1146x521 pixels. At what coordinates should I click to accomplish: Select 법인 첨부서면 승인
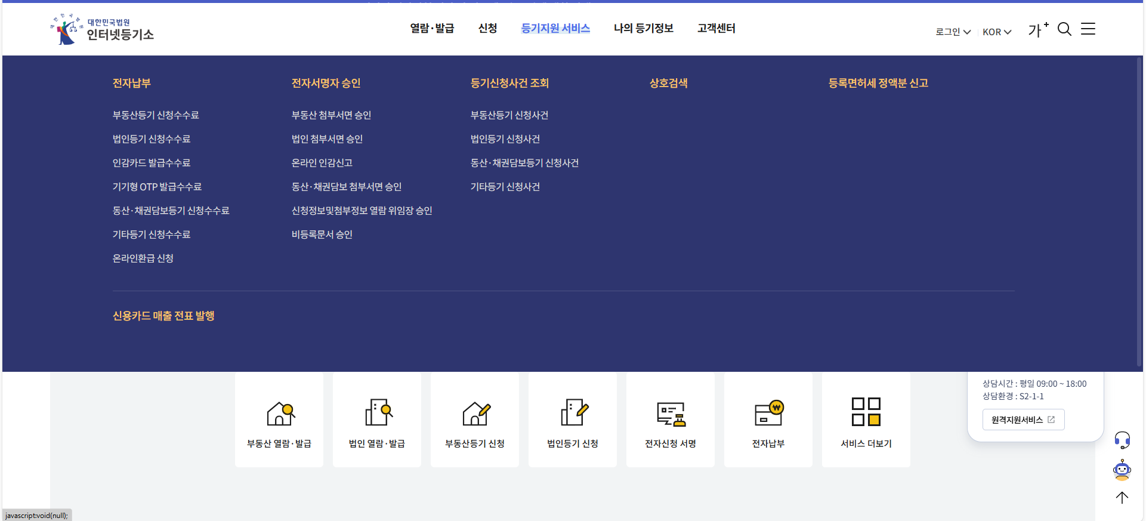pos(327,139)
